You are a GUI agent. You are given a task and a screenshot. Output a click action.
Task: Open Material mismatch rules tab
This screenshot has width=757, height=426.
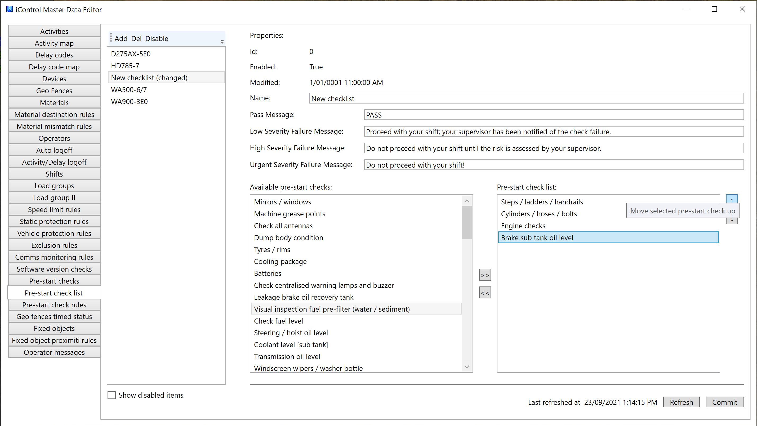coord(54,126)
